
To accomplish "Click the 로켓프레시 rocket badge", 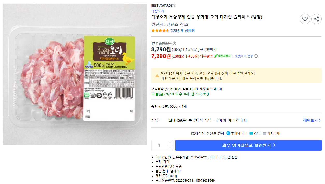I will pos(222,56).
